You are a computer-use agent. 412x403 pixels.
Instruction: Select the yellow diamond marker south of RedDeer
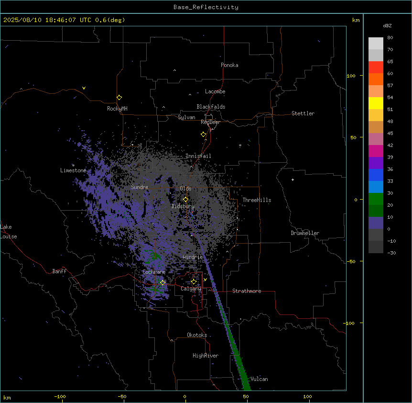204,134
